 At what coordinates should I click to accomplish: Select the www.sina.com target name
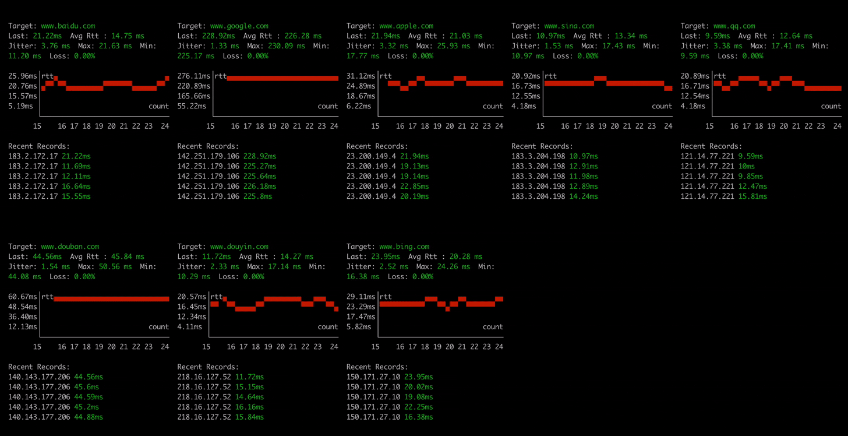(x=570, y=26)
